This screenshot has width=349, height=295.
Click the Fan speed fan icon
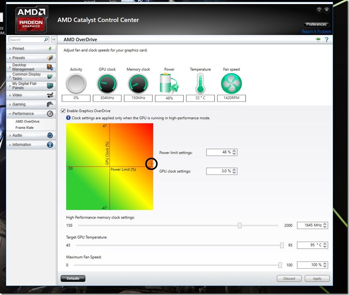(x=232, y=83)
